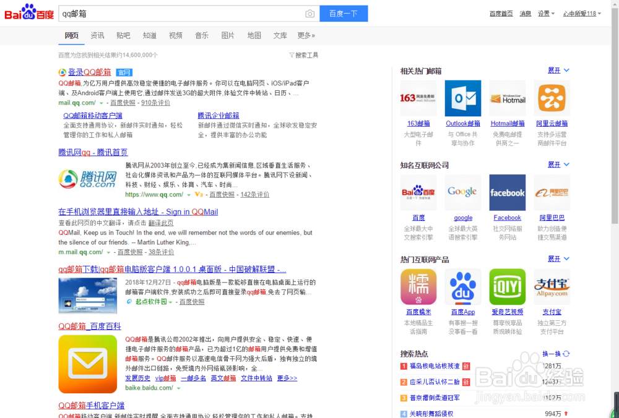619x418 pixels.
Task: Open the 文件中转站 baike sublink
Action: (x=257, y=378)
